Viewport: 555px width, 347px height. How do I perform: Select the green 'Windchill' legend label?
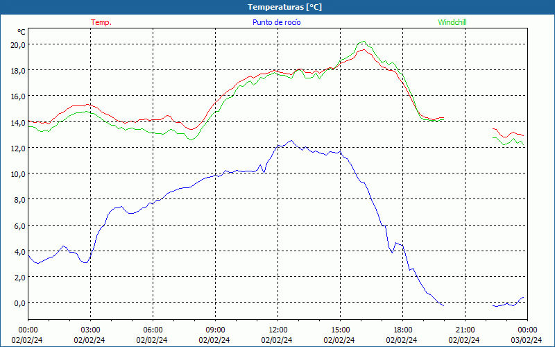(x=452, y=22)
